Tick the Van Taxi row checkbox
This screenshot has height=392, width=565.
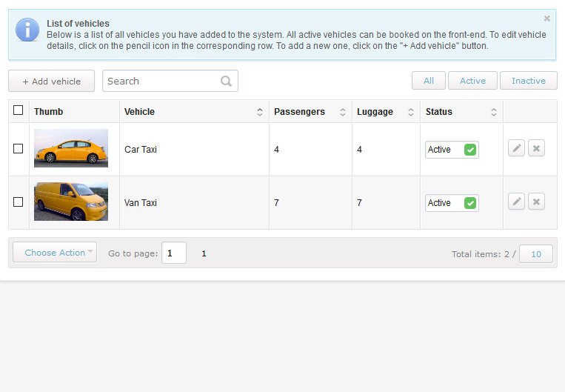18,202
